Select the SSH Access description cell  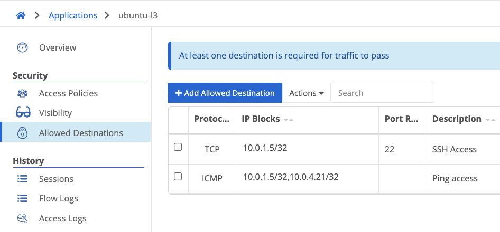tap(455, 149)
